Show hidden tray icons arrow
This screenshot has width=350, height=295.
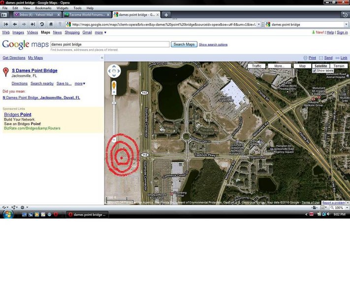(x=306, y=214)
